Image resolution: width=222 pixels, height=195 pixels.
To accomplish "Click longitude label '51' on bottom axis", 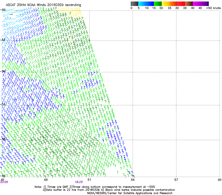I will tap(89, 180).
